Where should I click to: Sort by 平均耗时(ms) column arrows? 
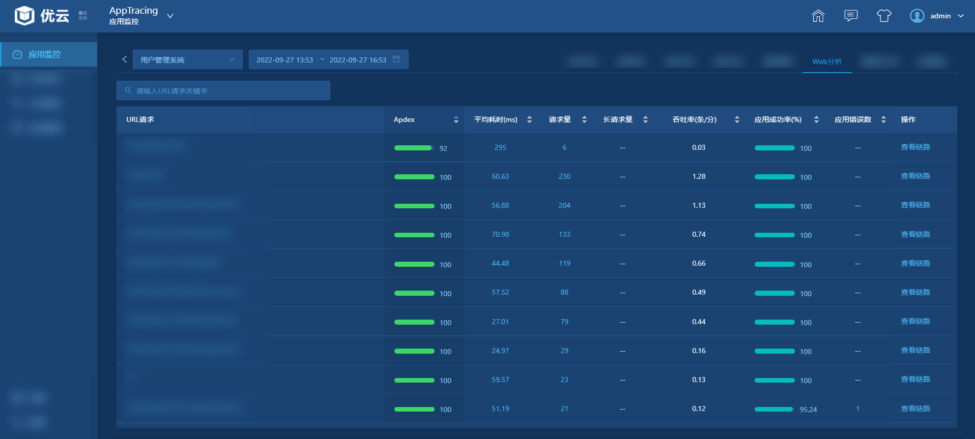pyautogui.click(x=529, y=119)
